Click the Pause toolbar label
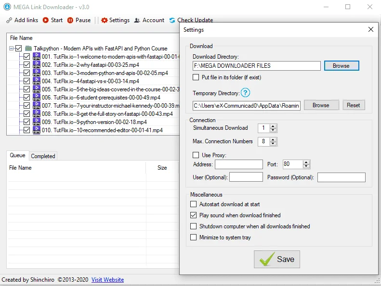The height and width of the screenshot is (286, 381). [x=83, y=20]
